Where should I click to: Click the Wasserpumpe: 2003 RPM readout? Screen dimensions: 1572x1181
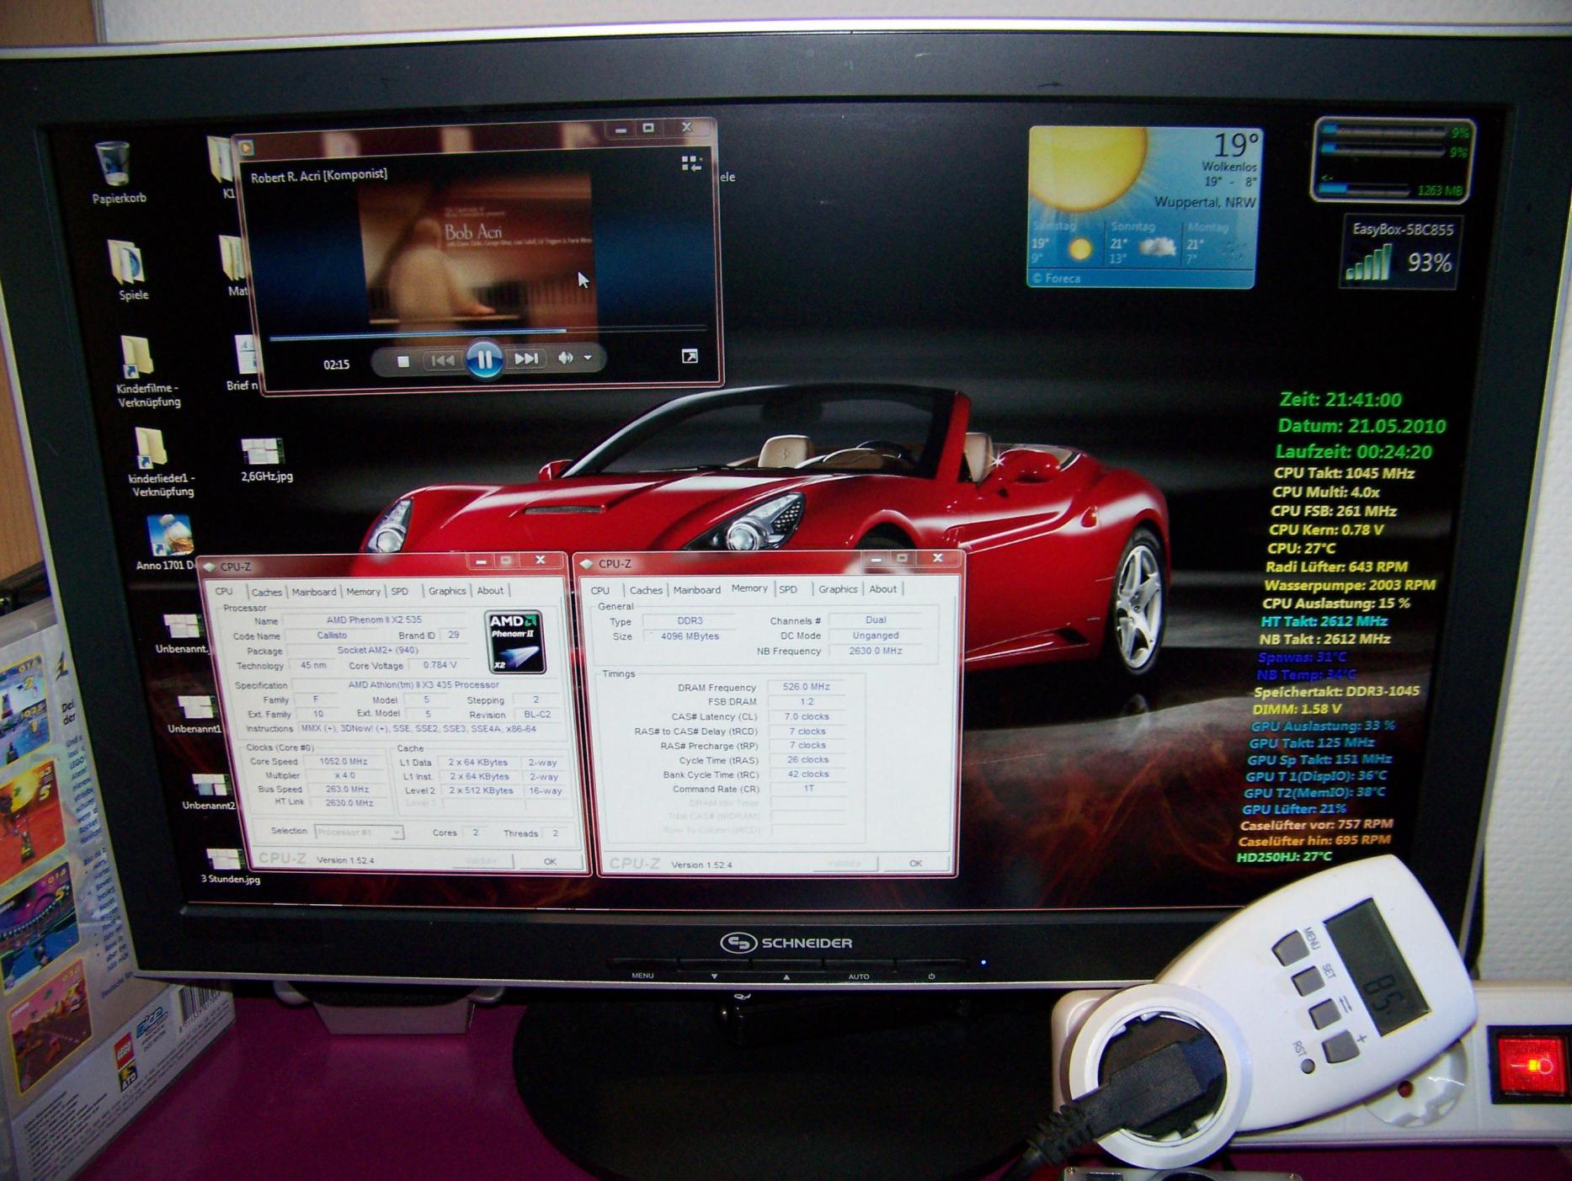[1350, 585]
